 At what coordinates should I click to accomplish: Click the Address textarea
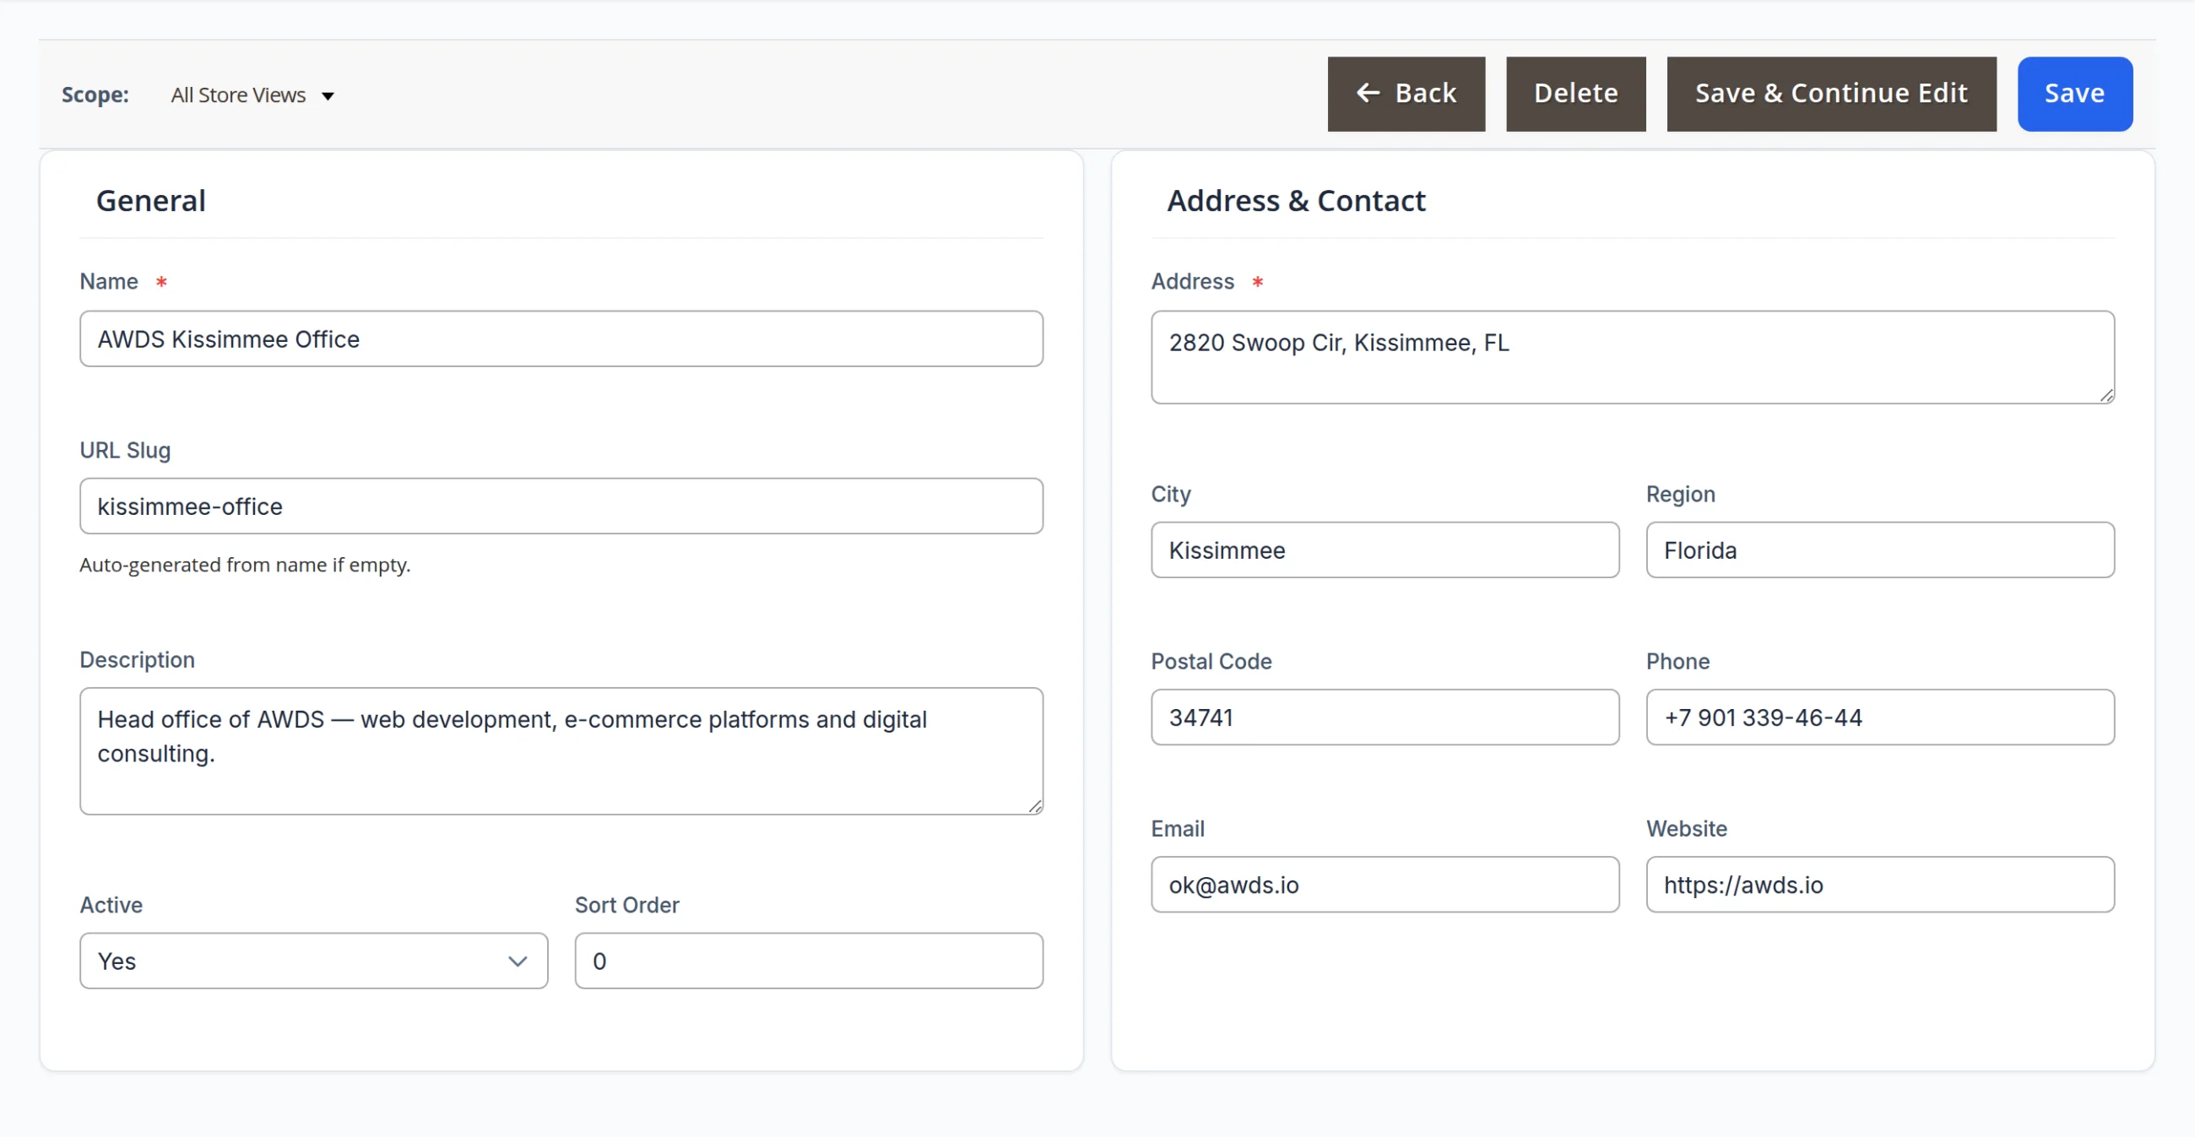tap(1633, 357)
